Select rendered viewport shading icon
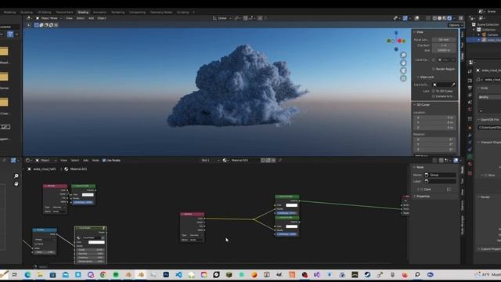501x282 pixels. pos(449,18)
